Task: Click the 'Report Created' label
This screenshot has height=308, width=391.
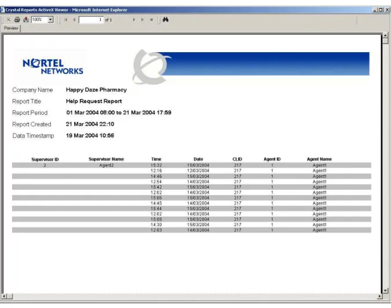Action: [x=31, y=124]
